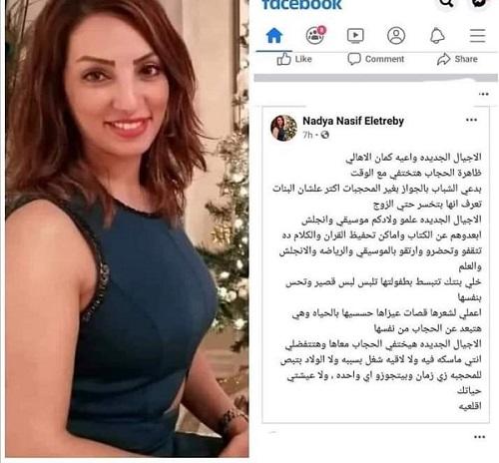Open options menu below the post

point(479,437)
